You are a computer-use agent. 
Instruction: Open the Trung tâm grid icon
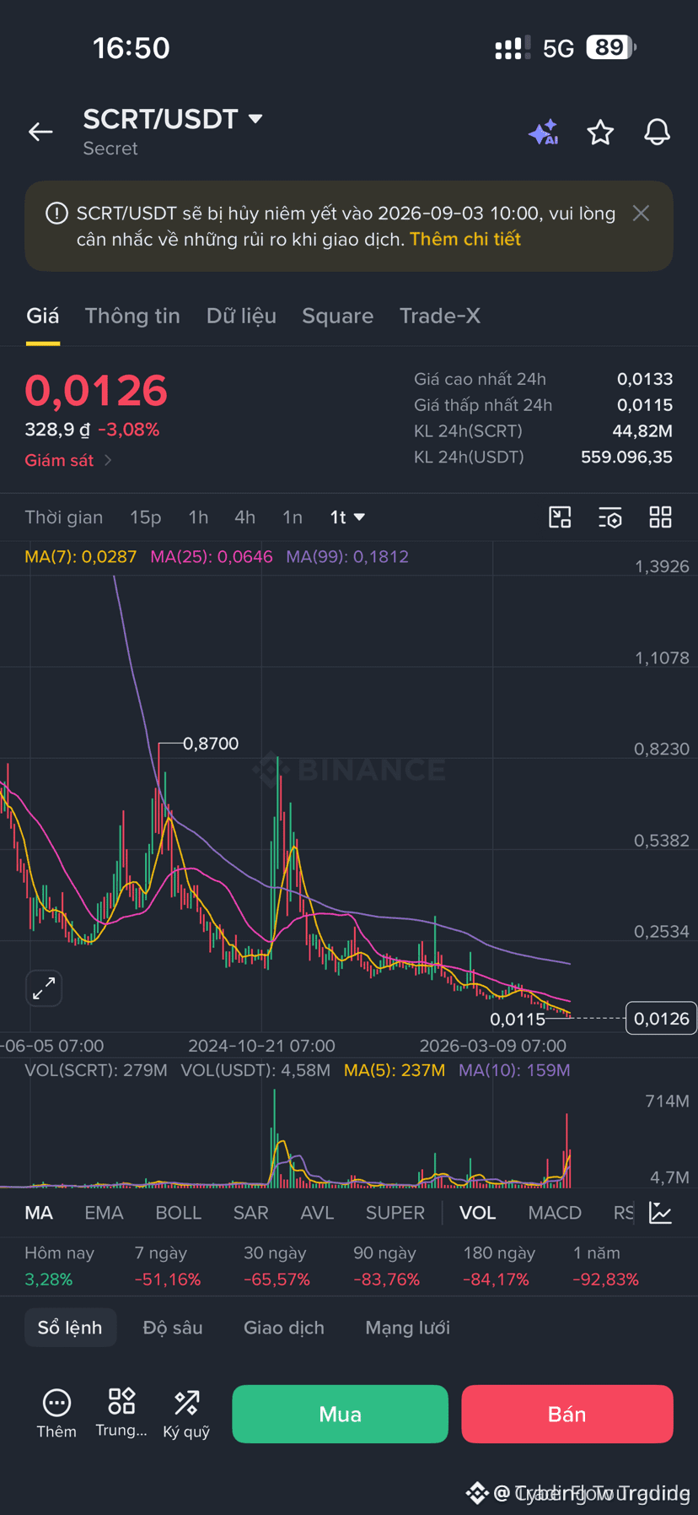(121, 1414)
